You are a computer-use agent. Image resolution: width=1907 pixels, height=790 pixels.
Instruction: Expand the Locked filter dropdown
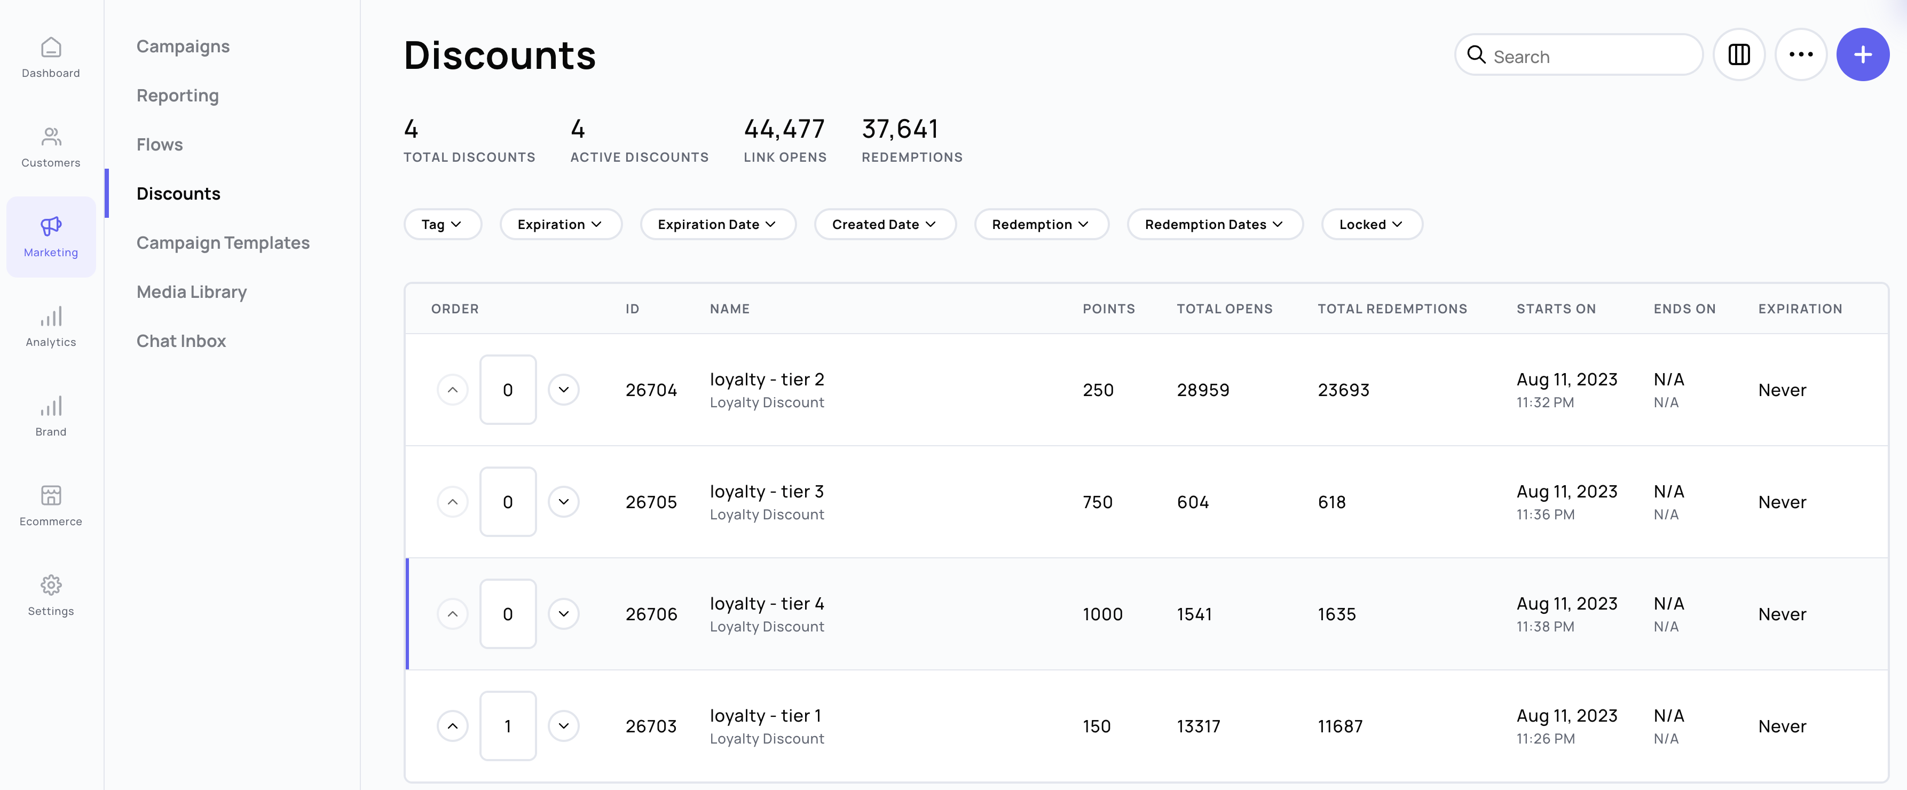[1370, 224]
